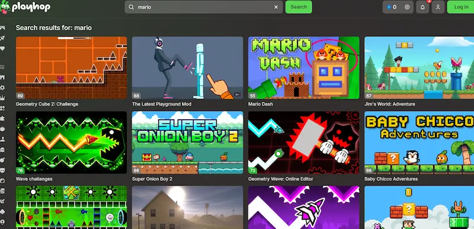
Task: Select cat mask category icon in sidebar
Action: point(2,170)
